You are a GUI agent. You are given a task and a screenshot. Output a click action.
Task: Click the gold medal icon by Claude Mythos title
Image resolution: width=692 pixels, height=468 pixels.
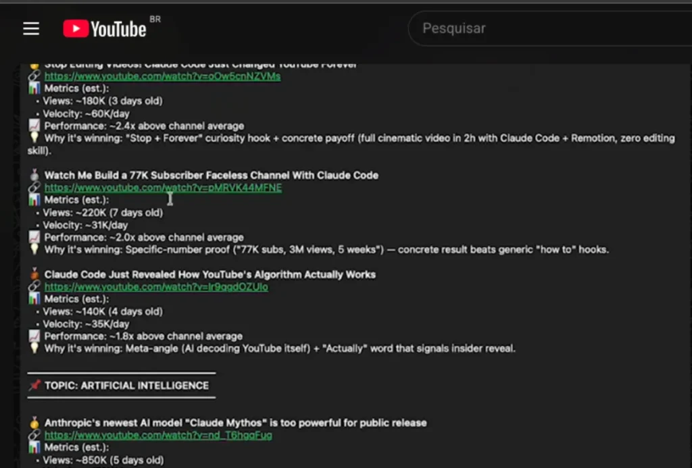34,422
